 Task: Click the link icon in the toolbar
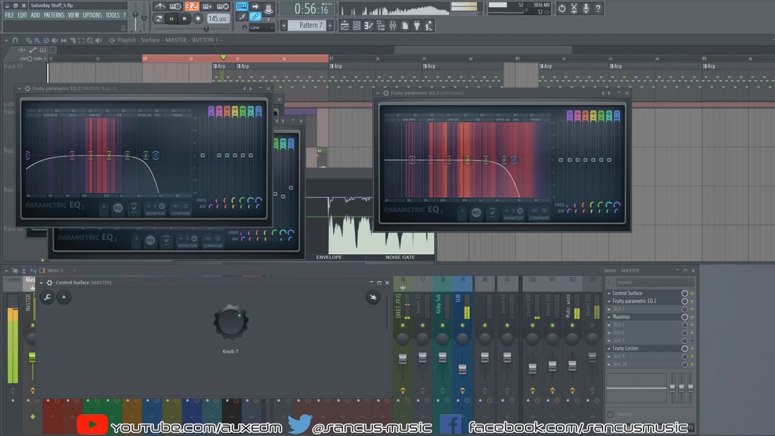[255, 16]
